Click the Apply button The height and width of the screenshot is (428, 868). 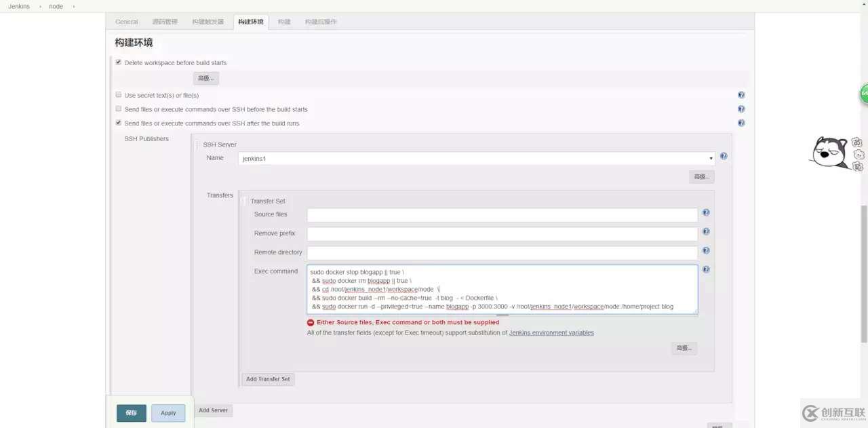point(168,413)
